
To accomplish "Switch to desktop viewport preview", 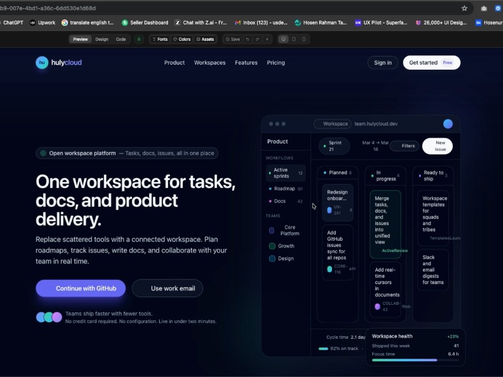I will point(284,39).
